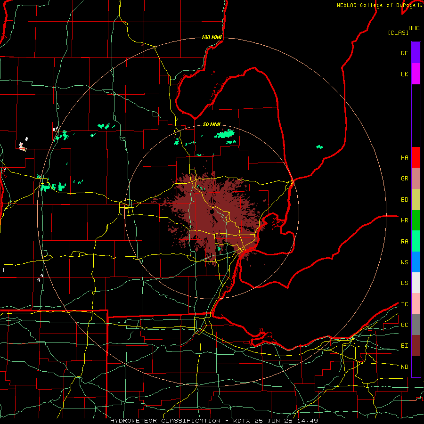Click the isolated rain echo over Lake Huron
The width and height of the screenshot is (424, 424).
pos(319,147)
